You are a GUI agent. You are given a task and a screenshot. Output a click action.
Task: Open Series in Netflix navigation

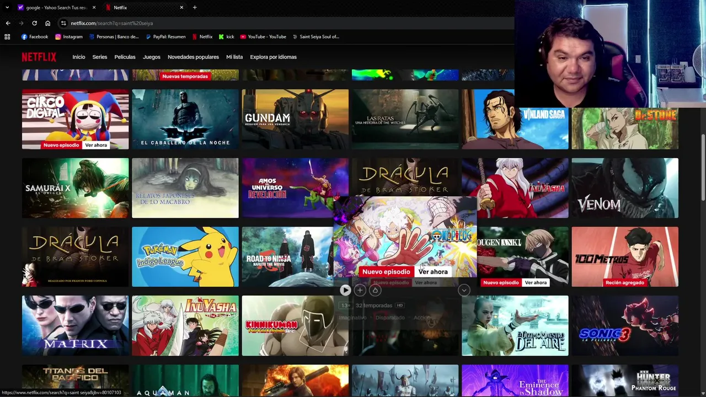100,57
